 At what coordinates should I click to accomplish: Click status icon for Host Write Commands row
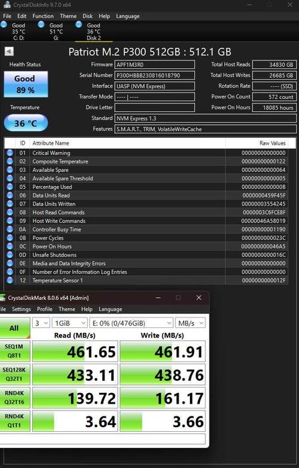pos(10,221)
